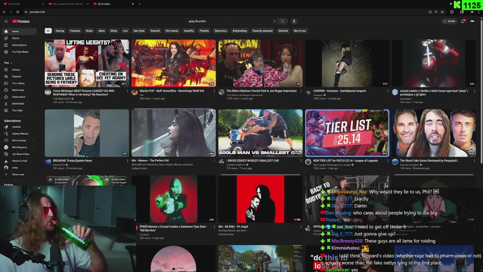Open THE MMA GURU channel link
This screenshot has height=272, width=483.
click(x=62, y=99)
